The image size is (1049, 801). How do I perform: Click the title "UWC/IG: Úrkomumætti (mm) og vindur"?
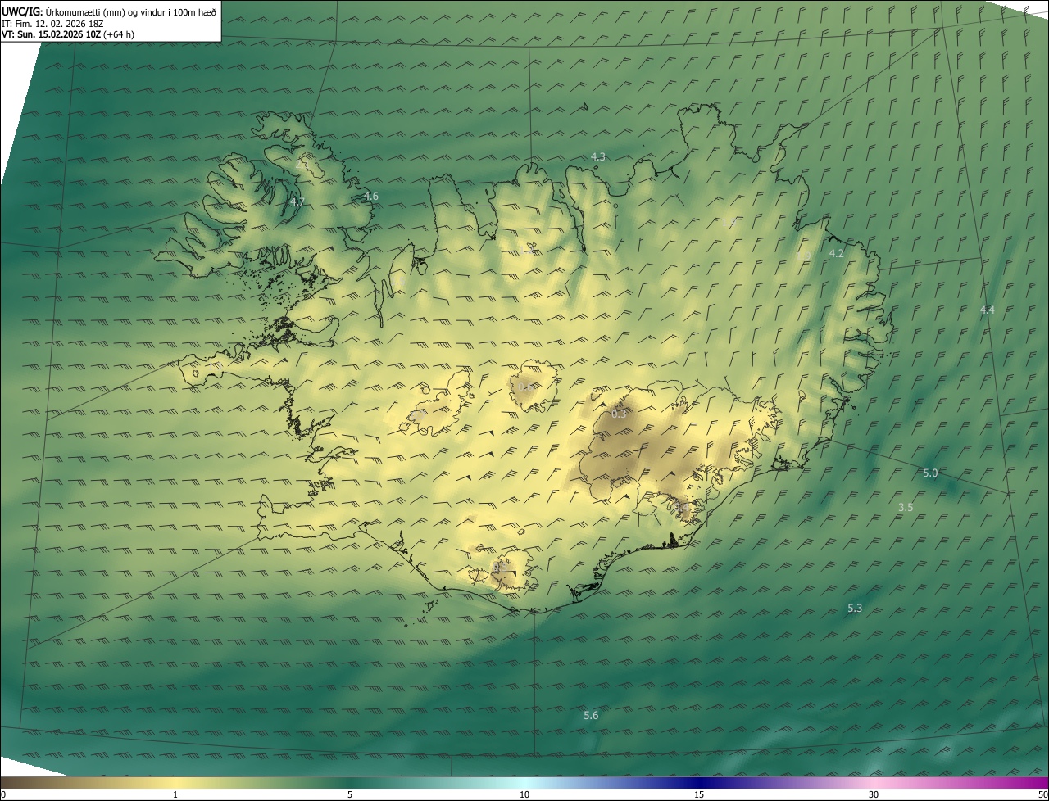[x=109, y=11]
